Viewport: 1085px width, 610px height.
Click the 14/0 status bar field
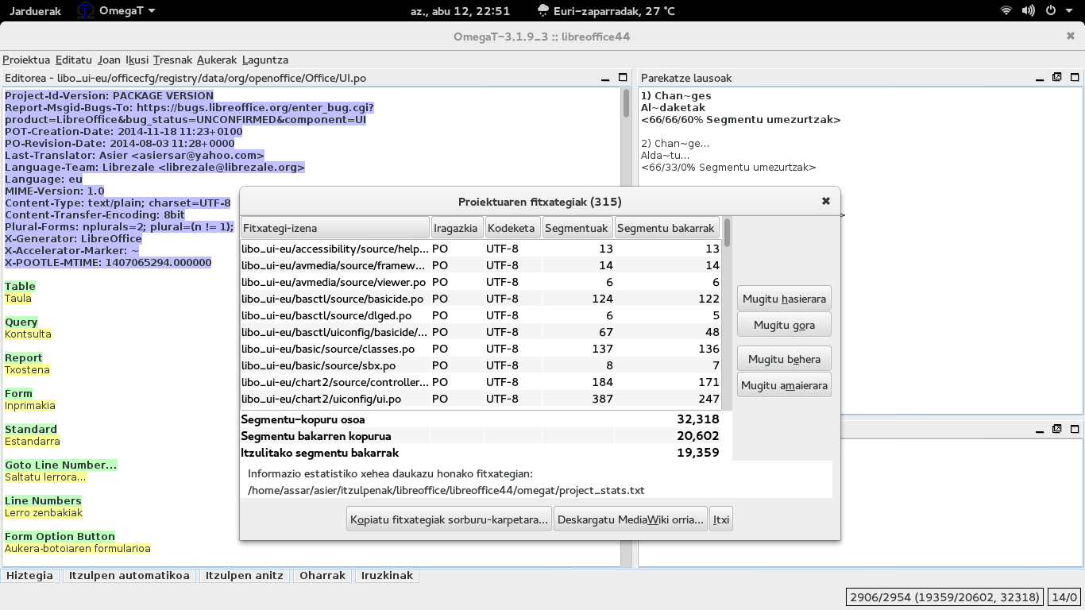coord(1064,597)
